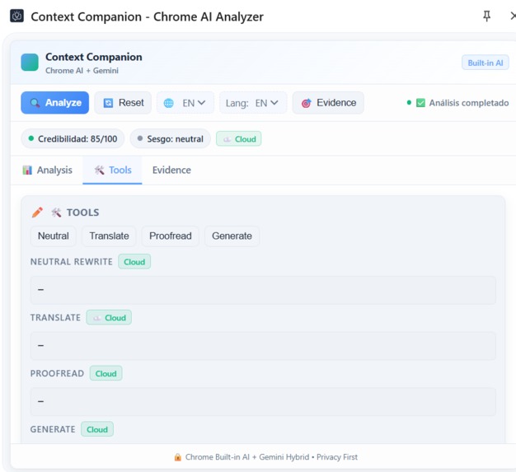Open the globe EN language dropdown
Screen dimensions: 516x472
[x=185, y=103]
